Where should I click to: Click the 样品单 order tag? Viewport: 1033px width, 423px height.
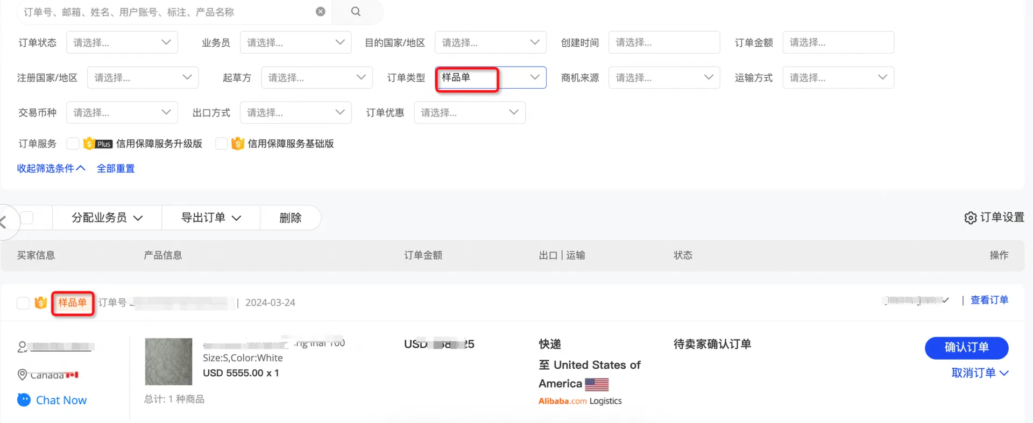(73, 303)
